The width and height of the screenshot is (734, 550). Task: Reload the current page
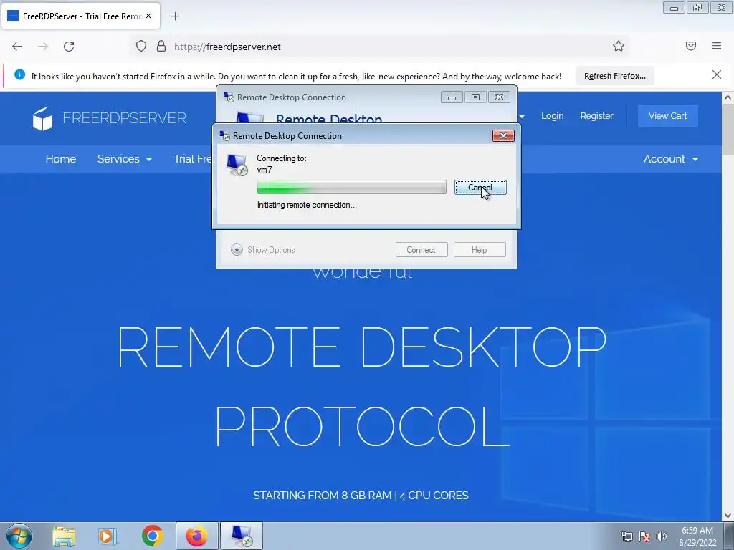[x=69, y=47]
